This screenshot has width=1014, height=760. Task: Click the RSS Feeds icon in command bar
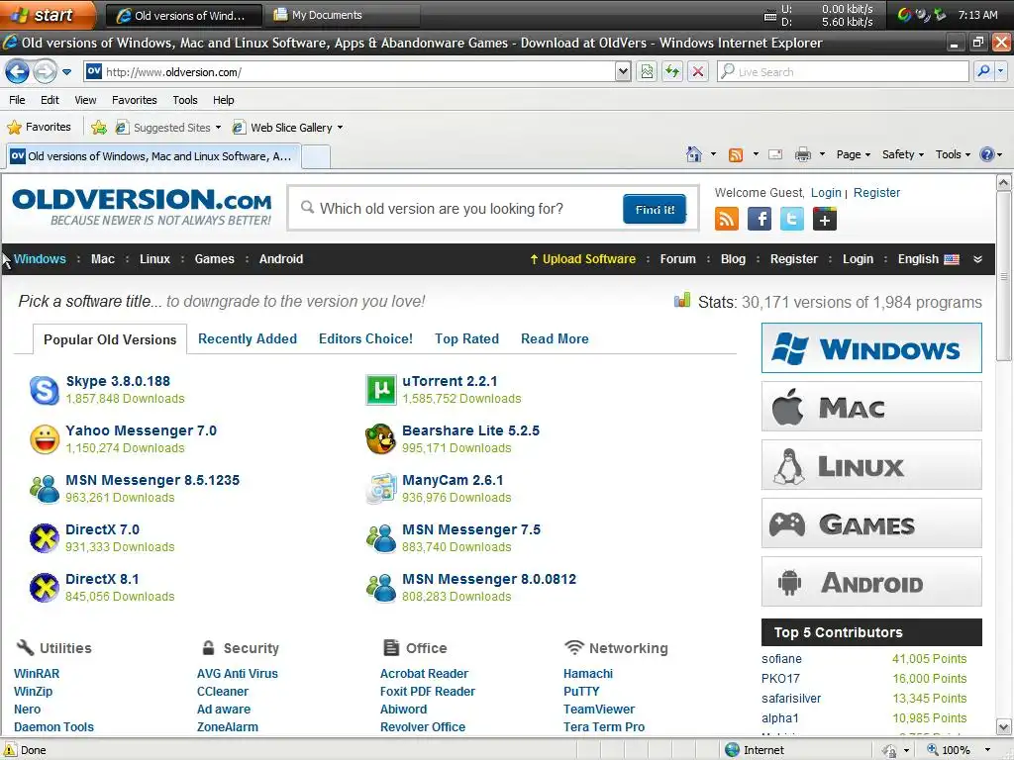[x=736, y=154]
